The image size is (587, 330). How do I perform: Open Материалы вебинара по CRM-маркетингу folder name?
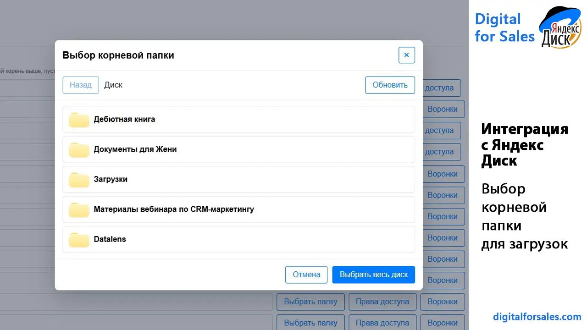(x=174, y=209)
